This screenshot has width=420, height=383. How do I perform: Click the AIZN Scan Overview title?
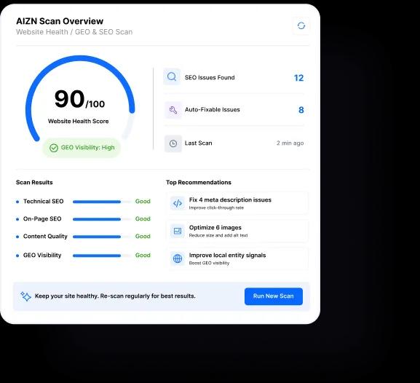point(60,21)
